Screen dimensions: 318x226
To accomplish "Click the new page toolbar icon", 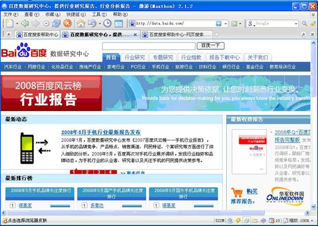I will tap(9, 24).
